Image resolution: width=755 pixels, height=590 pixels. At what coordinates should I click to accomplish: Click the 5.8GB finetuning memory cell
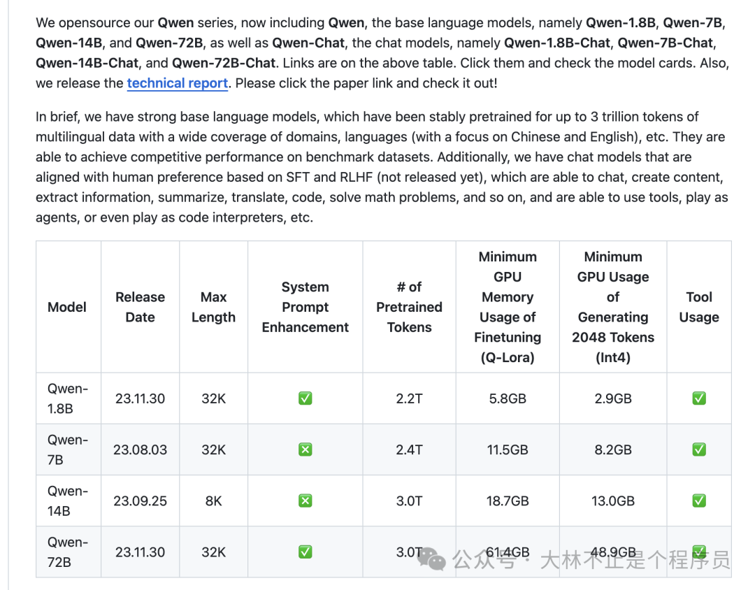(508, 398)
